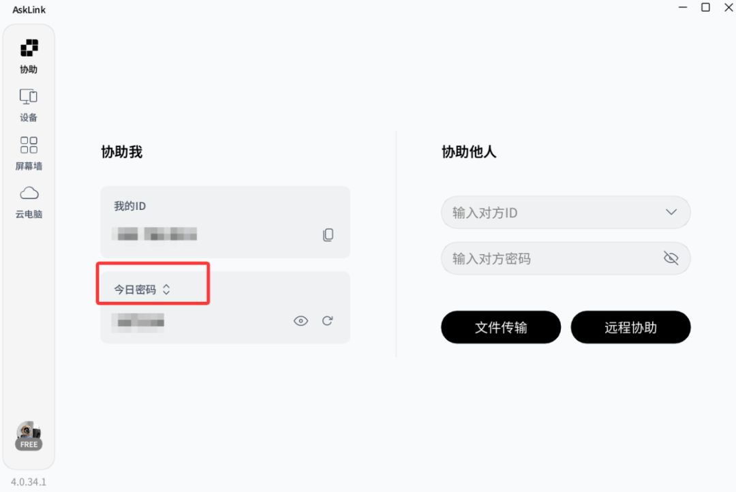Minimize the AskLink window
Screen dimensions: 736x492
[684, 7]
